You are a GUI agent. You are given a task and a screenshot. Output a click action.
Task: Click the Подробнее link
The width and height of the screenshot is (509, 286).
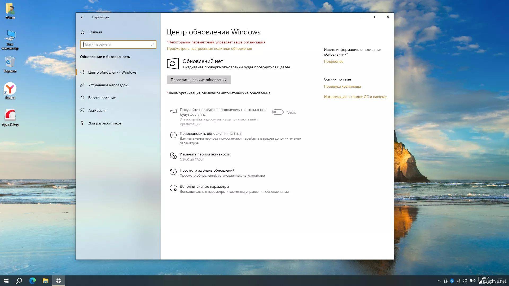click(x=333, y=61)
